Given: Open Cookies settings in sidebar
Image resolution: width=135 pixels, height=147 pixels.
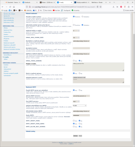Looking at the screenshot, I should (x=6, y=65).
